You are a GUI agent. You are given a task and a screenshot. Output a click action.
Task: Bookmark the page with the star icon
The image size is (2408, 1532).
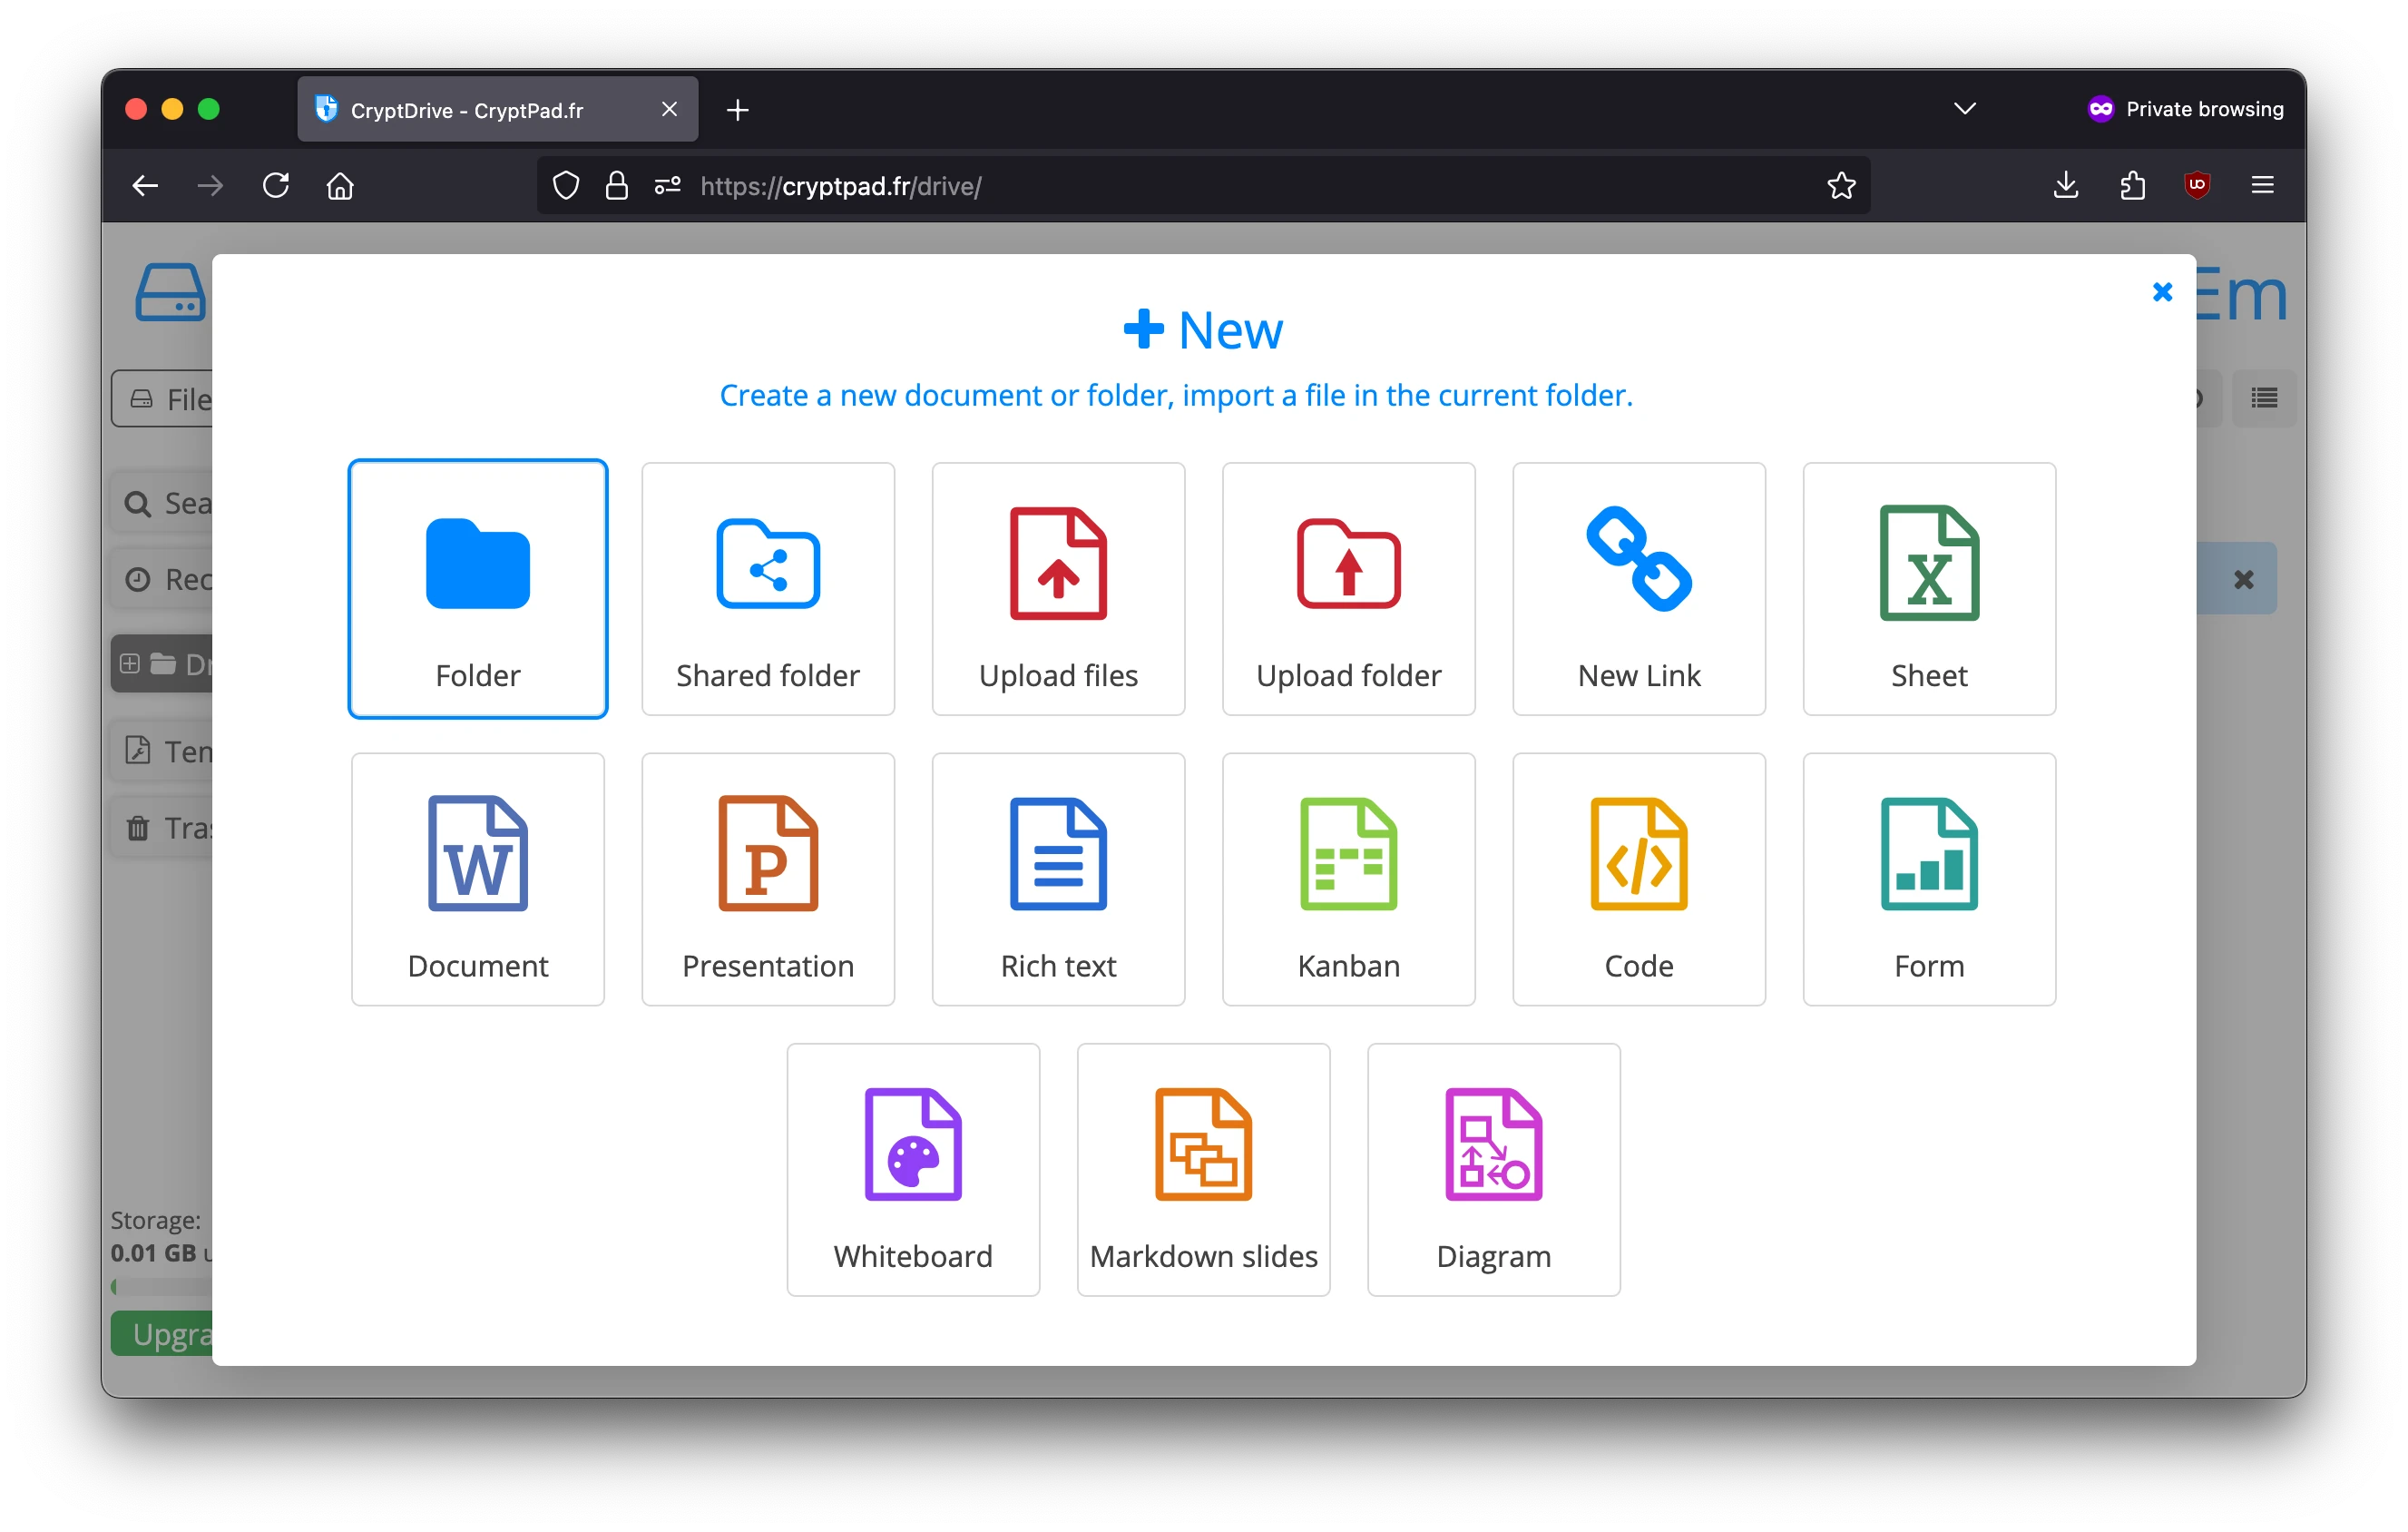pos(1841,185)
